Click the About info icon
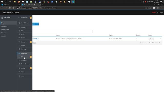The width and height of the screenshot is (164, 92). coord(19,76)
